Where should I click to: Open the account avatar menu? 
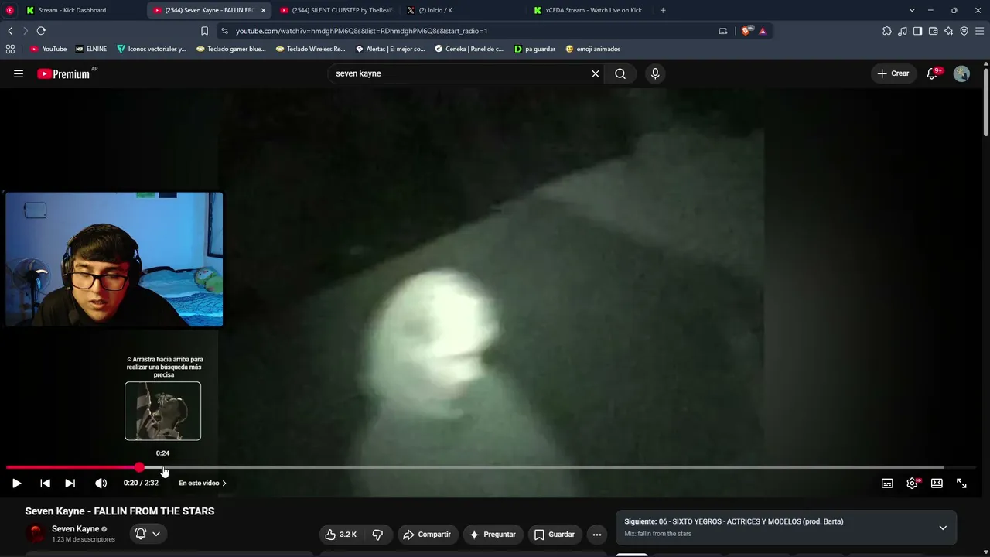(x=961, y=73)
